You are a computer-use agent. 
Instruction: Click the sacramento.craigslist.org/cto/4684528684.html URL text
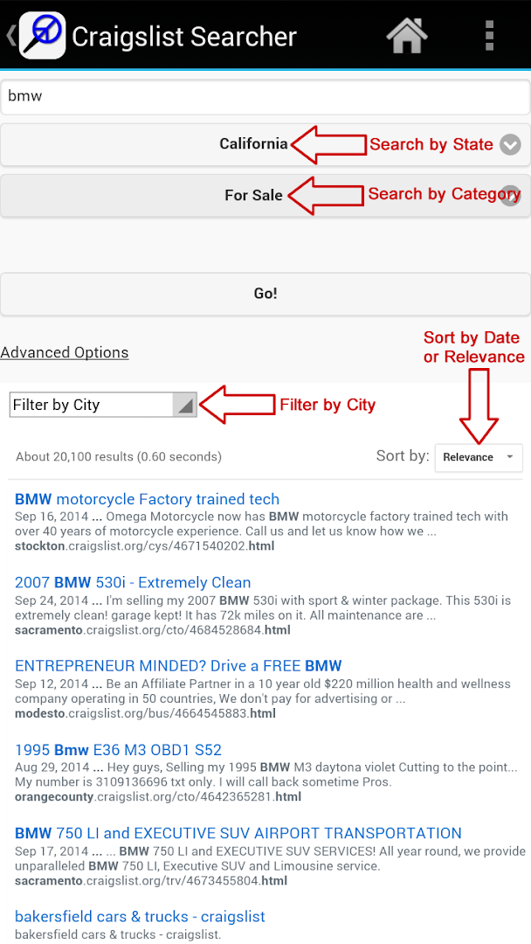coord(153,630)
